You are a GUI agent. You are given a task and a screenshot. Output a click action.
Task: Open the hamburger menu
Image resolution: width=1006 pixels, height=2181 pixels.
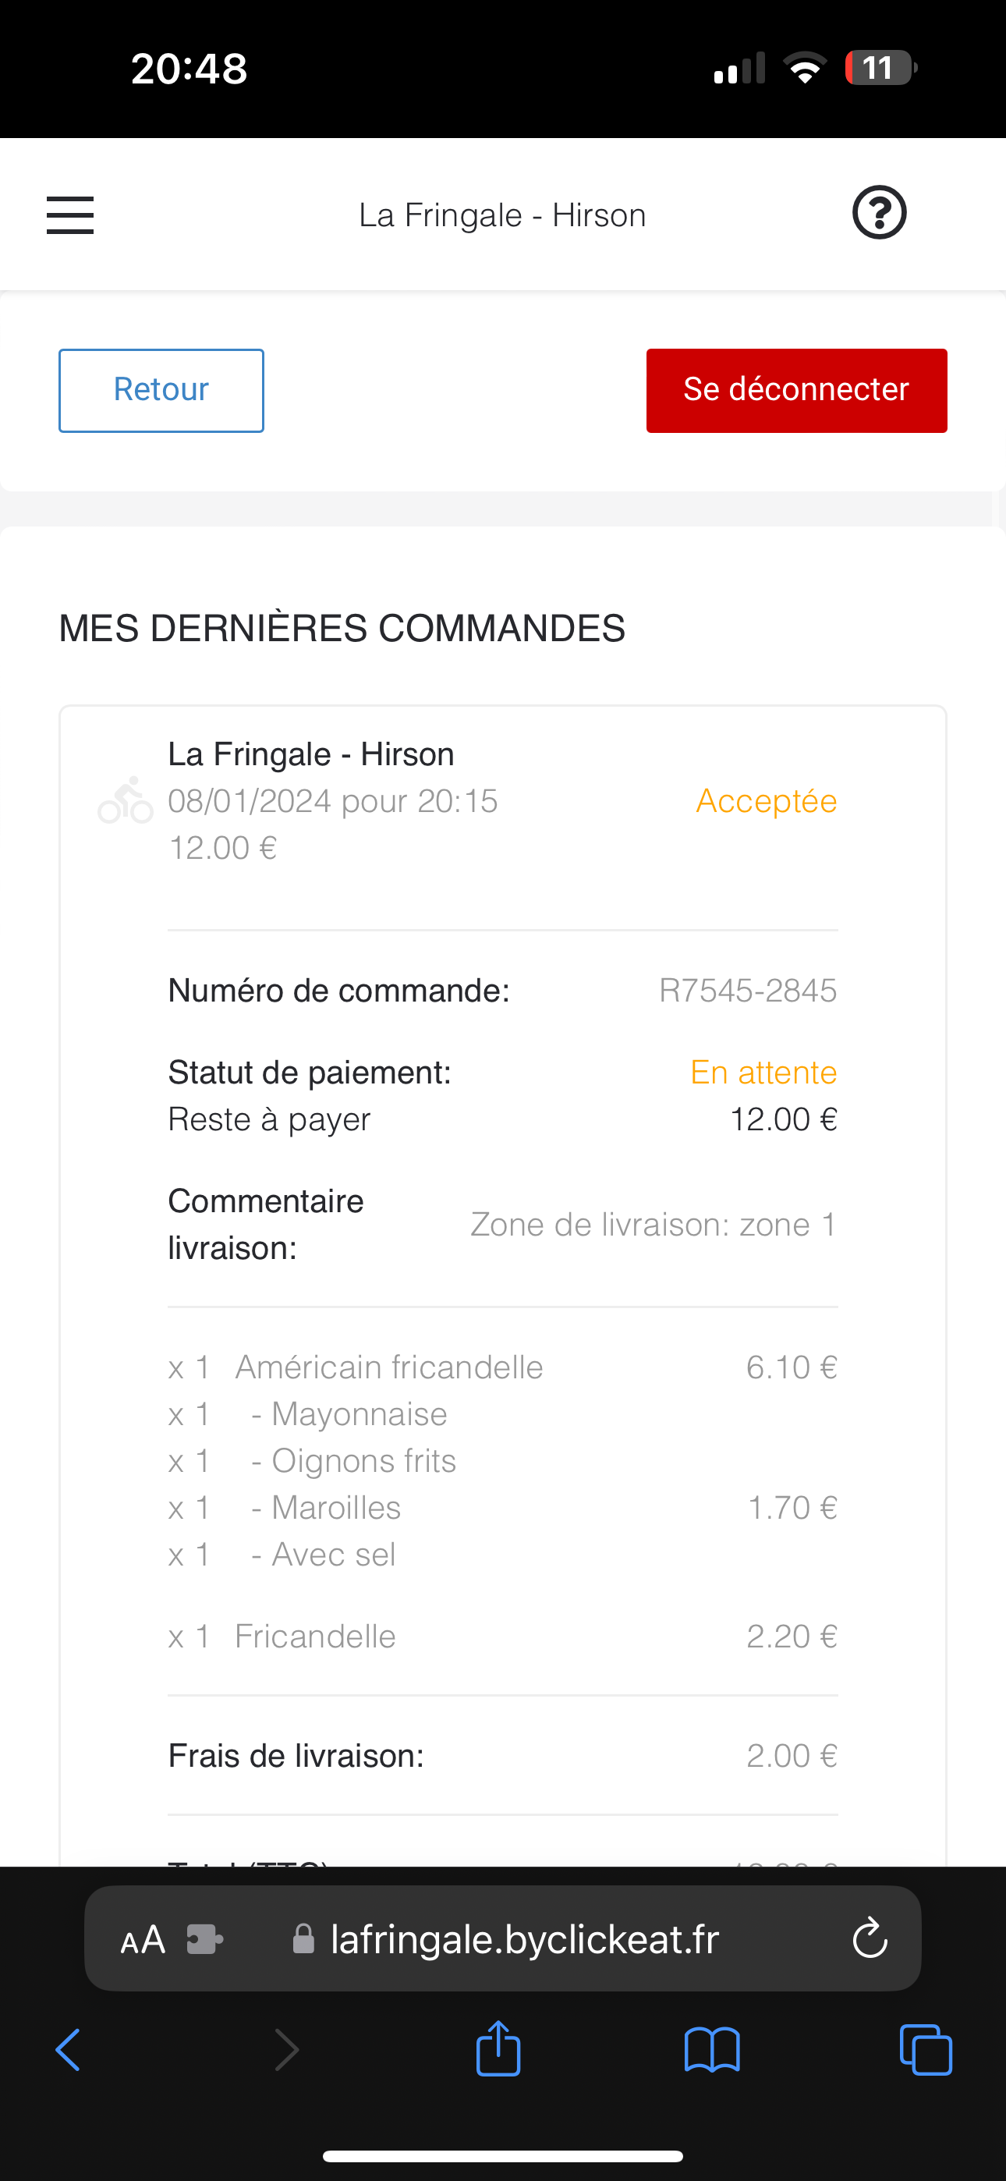[x=70, y=215]
